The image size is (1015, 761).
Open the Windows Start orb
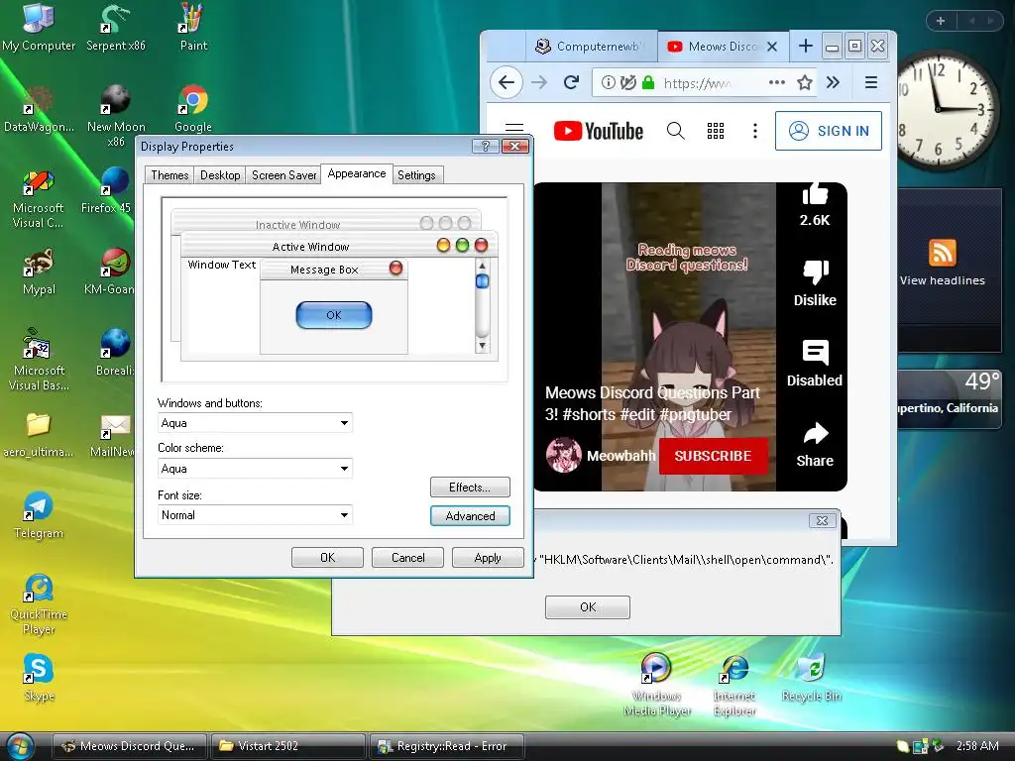click(x=20, y=746)
